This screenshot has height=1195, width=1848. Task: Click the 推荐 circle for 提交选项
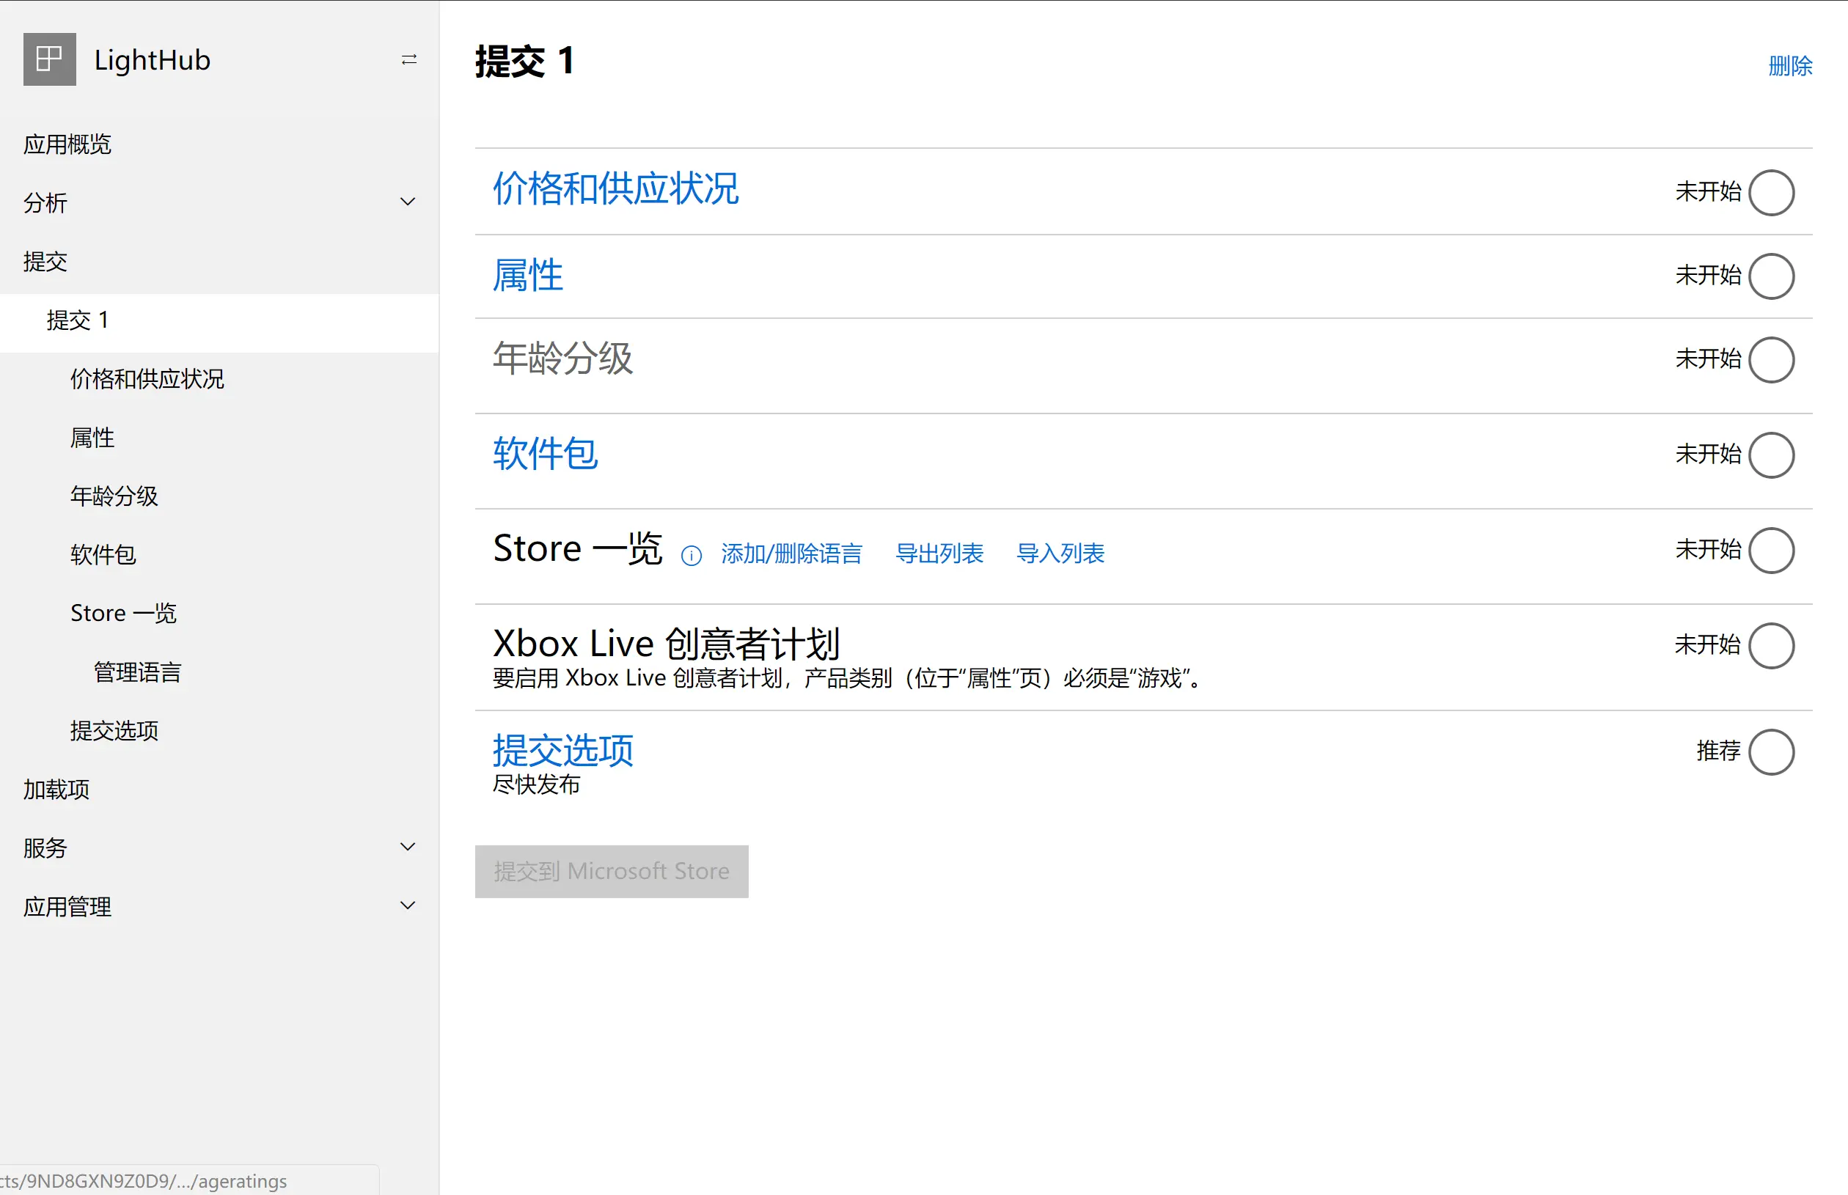pyautogui.click(x=1770, y=752)
